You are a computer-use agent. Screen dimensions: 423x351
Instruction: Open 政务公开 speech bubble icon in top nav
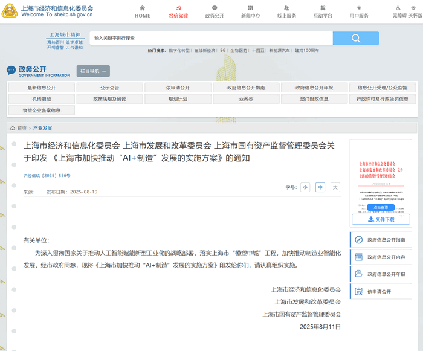coord(215,8)
